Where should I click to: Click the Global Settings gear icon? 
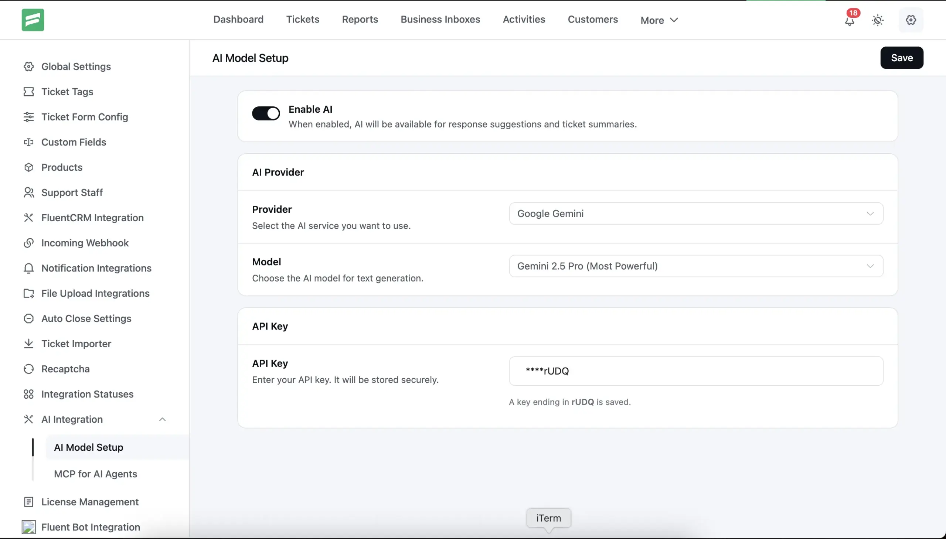[x=28, y=66]
